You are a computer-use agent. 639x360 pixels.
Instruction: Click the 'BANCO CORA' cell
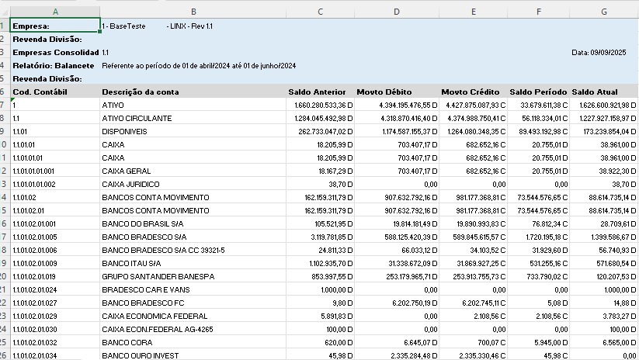[193, 342]
